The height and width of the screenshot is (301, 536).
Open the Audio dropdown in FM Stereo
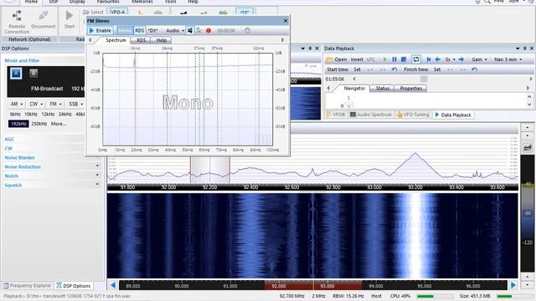point(175,31)
